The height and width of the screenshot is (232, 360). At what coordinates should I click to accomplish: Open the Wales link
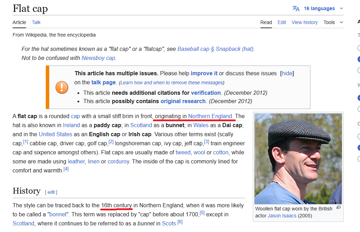(x=201, y=125)
